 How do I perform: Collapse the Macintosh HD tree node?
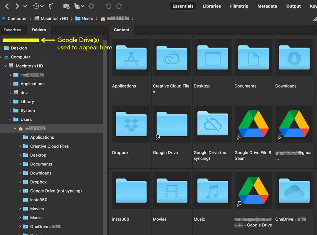tap(5, 66)
